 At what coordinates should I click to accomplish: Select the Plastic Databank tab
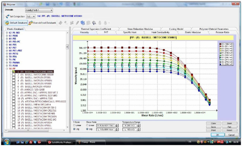click(x=15, y=29)
